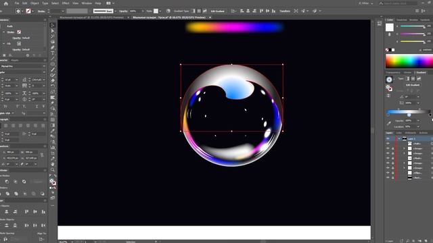Open the Fill color dropdown in control bar
The image size is (433, 243).
23,11
